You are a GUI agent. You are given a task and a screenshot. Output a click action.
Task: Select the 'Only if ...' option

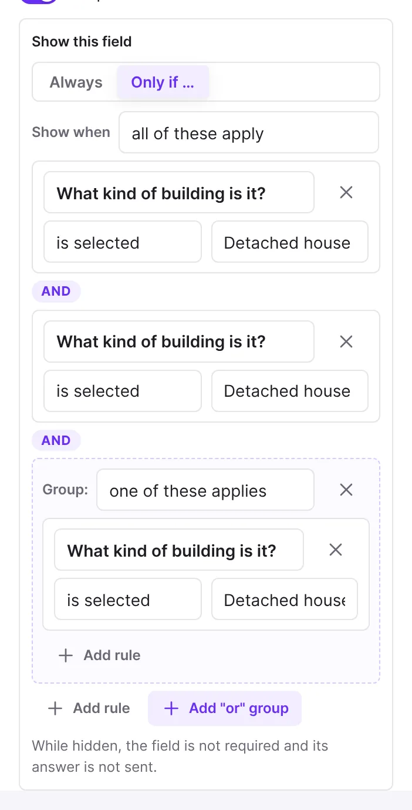coord(163,82)
